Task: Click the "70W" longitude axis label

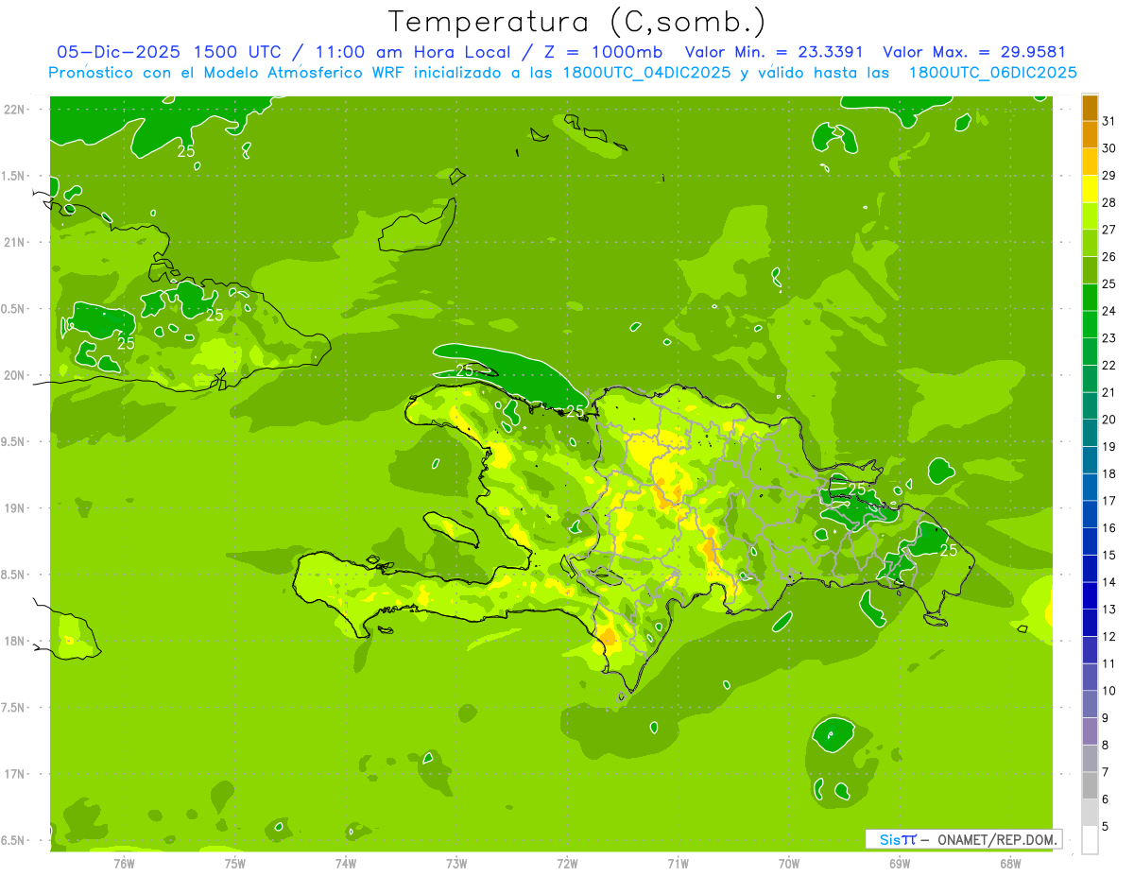Action: coord(789,863)
